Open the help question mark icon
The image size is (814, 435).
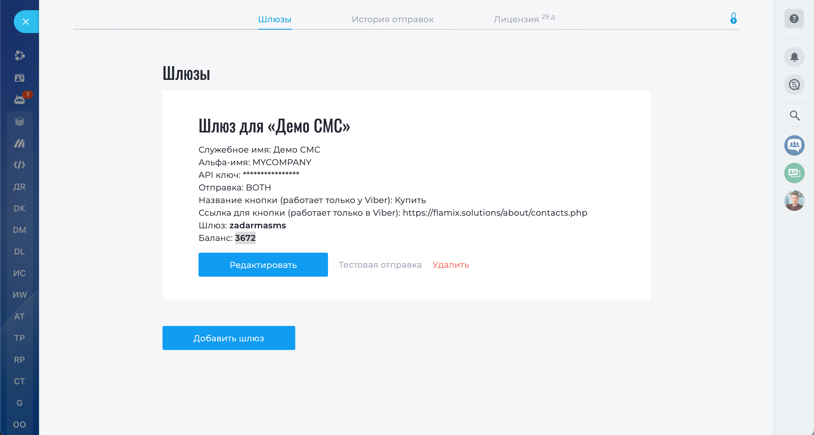(x=794, y=19)
